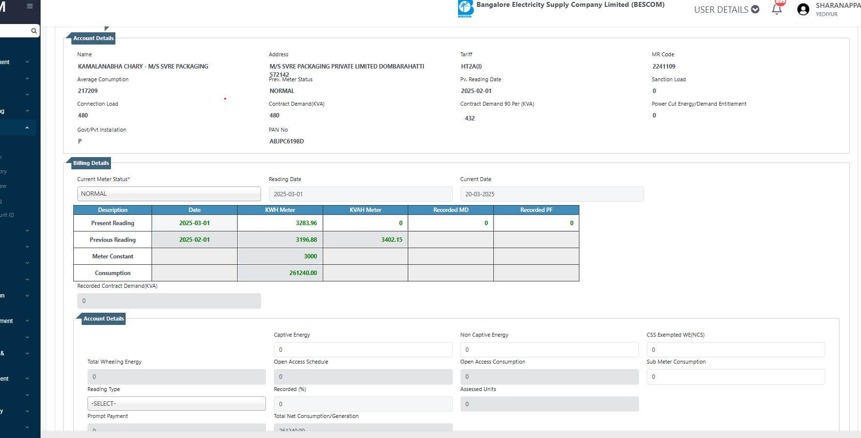Viewport: 861px width, 438px height.
Task: Click the top Account Details section header
Action: 93,38
